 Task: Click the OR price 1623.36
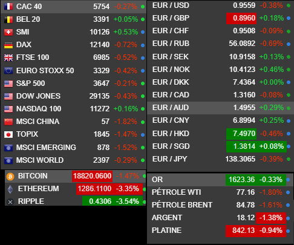(x=241, y=180)
